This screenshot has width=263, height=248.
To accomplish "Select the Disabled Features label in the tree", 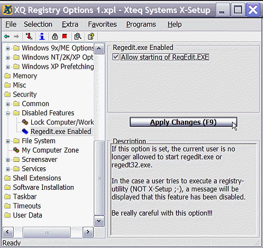I will click(x=48, y=113).
